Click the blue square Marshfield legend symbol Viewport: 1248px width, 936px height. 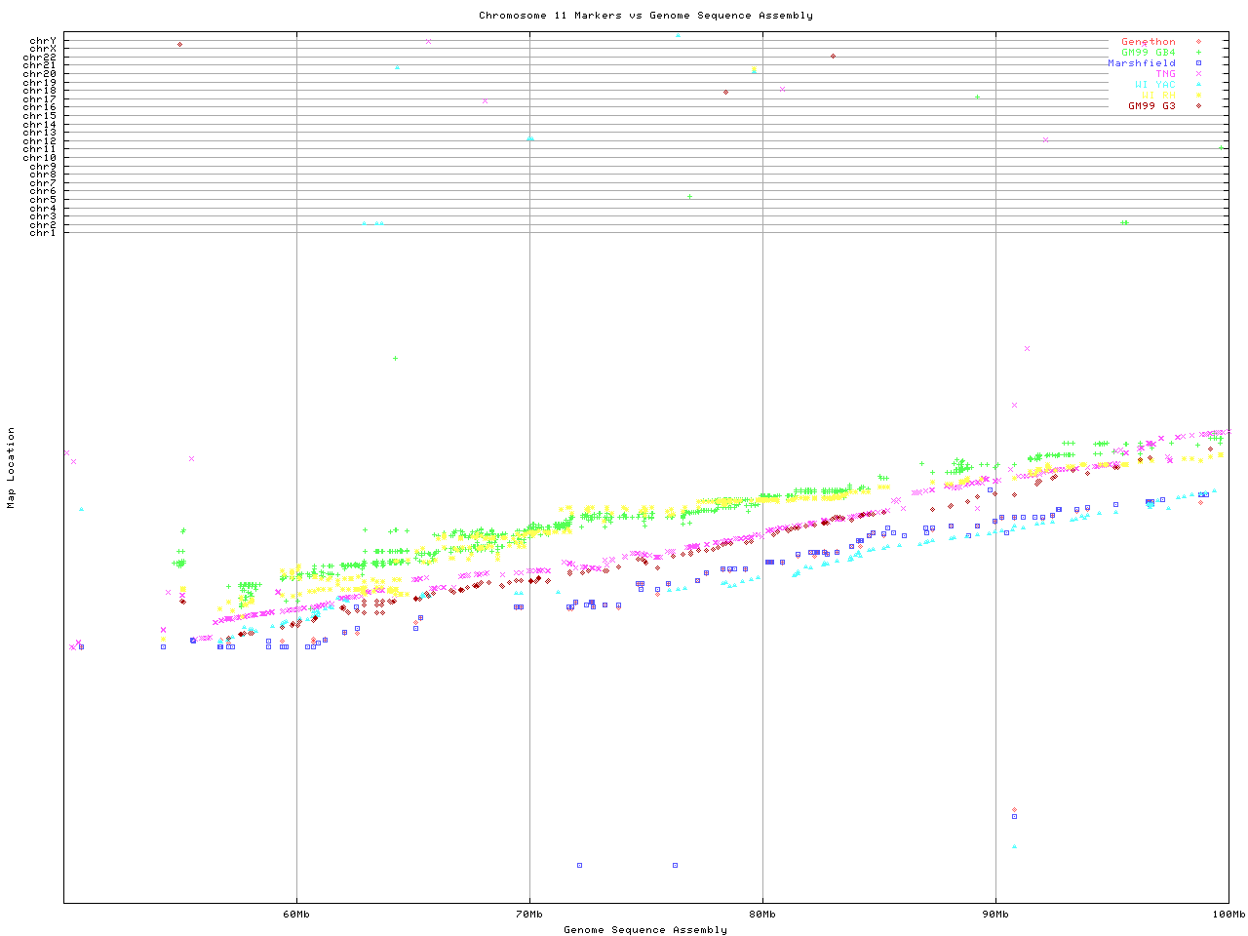tap(1198, 63)
